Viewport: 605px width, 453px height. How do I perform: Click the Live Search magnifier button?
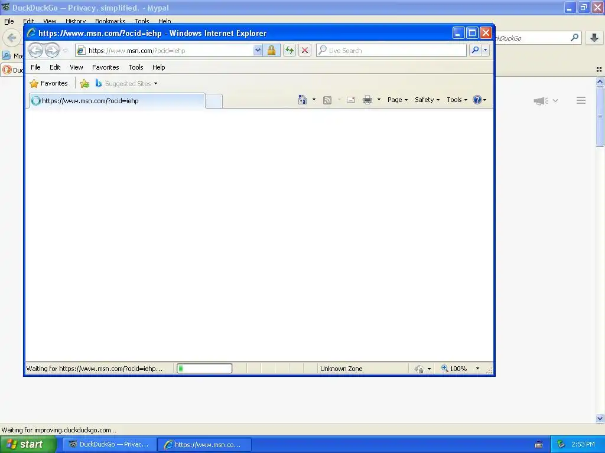click(476, 51)
